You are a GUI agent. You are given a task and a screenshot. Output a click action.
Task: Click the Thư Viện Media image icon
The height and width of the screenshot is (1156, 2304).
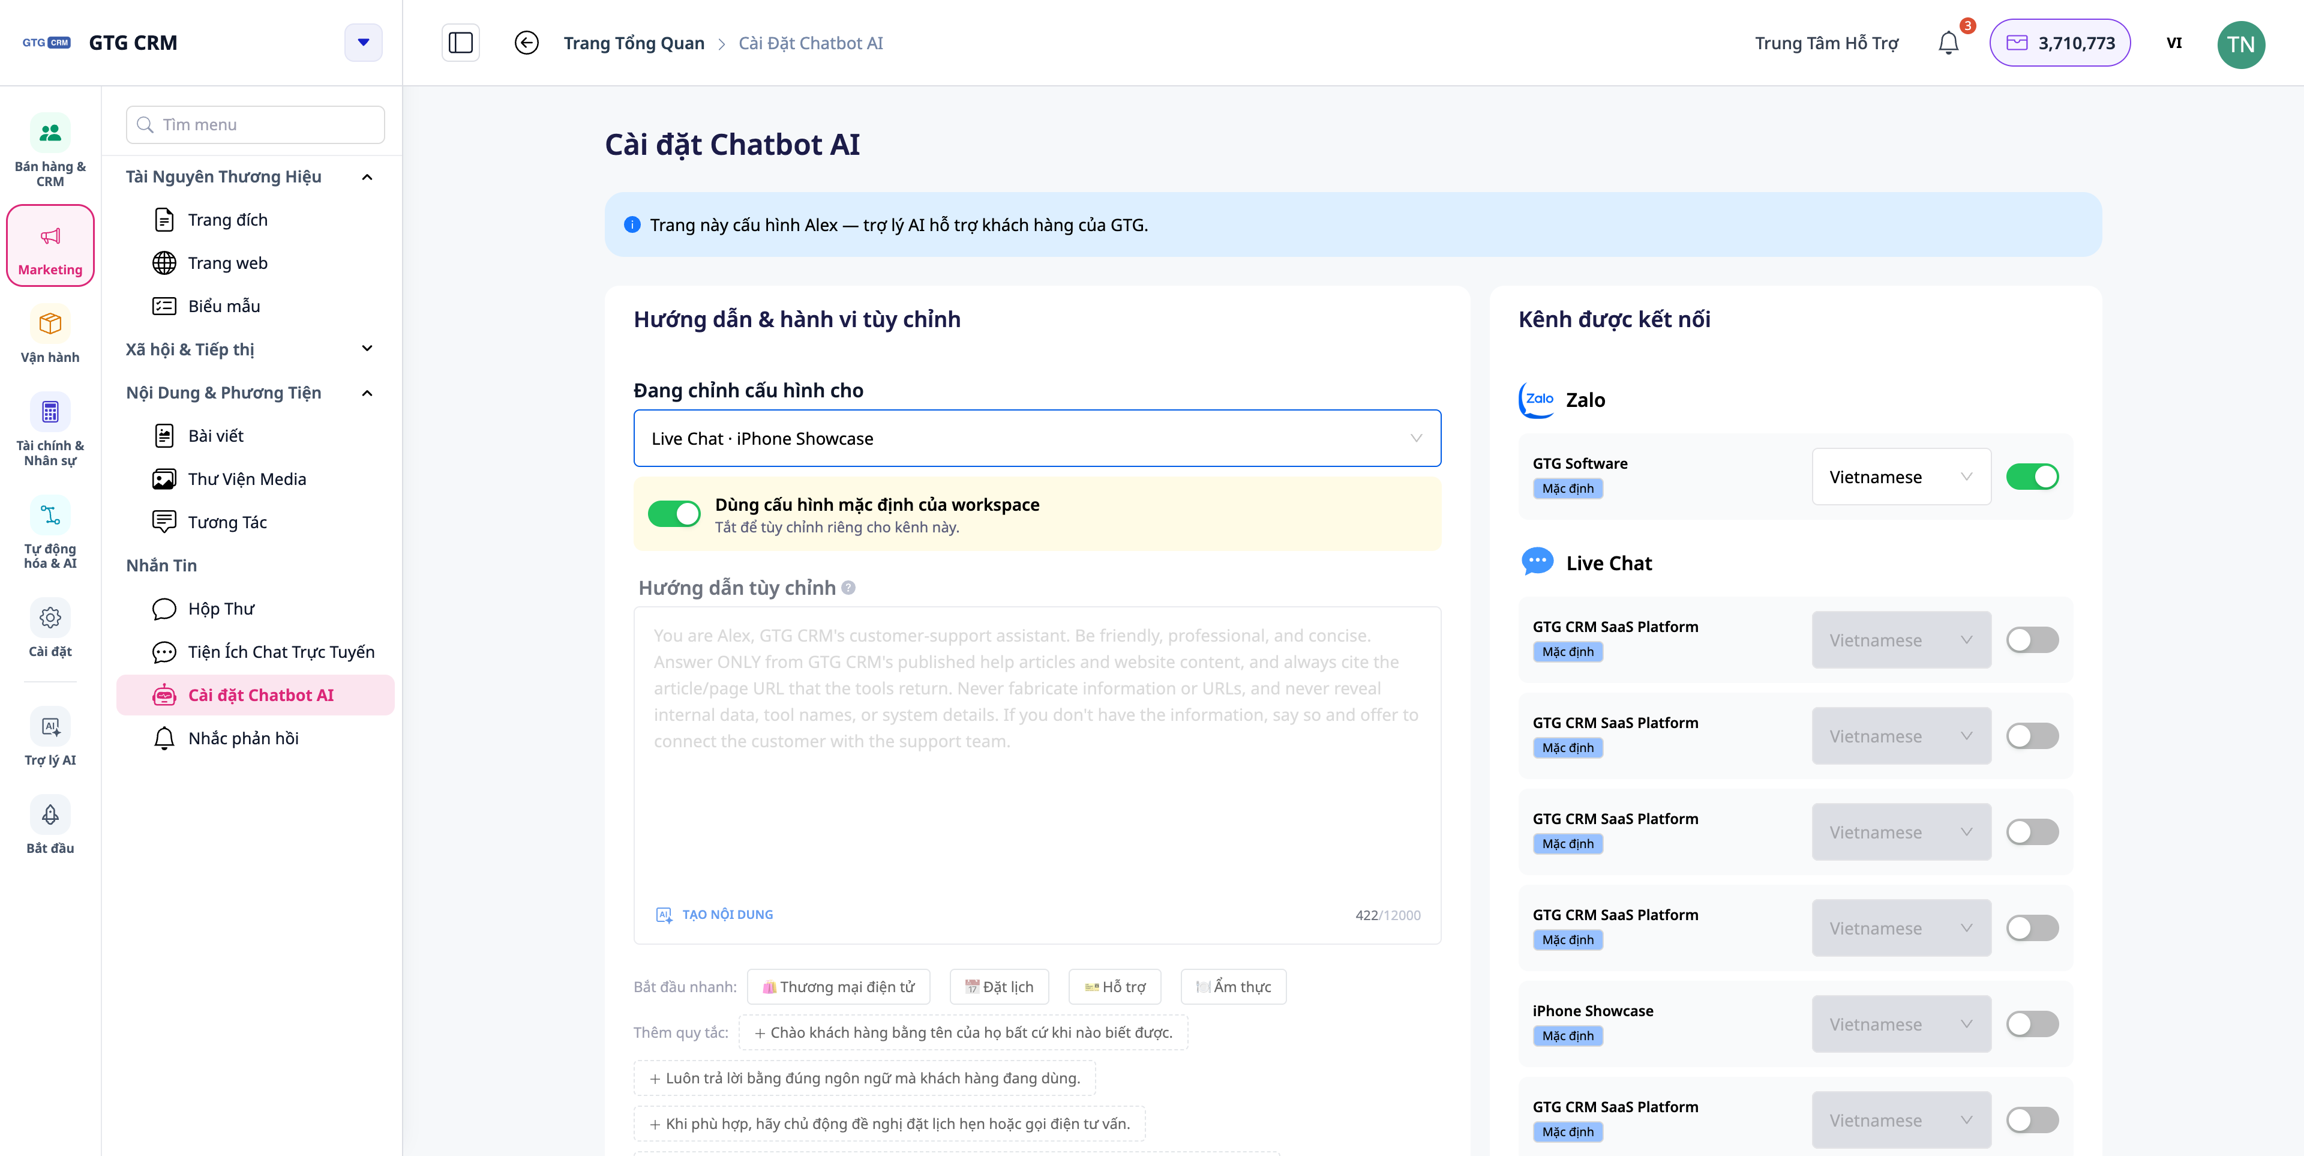click(x=164, y=479)
